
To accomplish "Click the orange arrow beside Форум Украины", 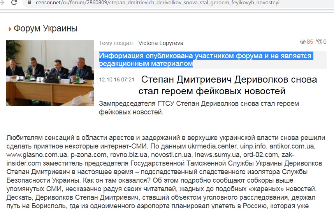I will point(10,29).
